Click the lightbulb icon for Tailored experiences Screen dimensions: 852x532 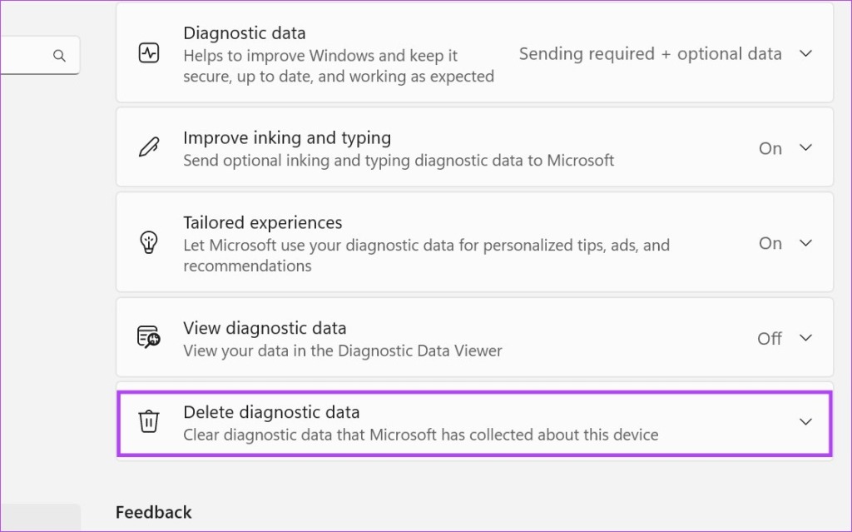149,241
